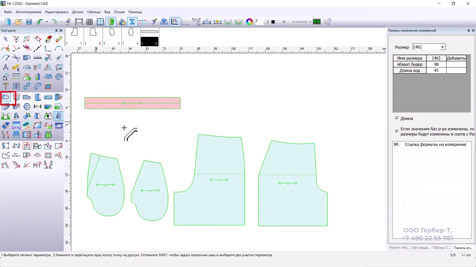Choose the eraser tool in Tool pane
Image resolution: width=476 pixels, height=267 pixels.
pyautogui.click(x=59, y=39)
